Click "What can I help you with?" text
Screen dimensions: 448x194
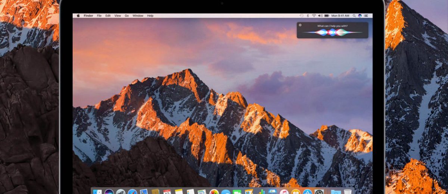(332, 26)
